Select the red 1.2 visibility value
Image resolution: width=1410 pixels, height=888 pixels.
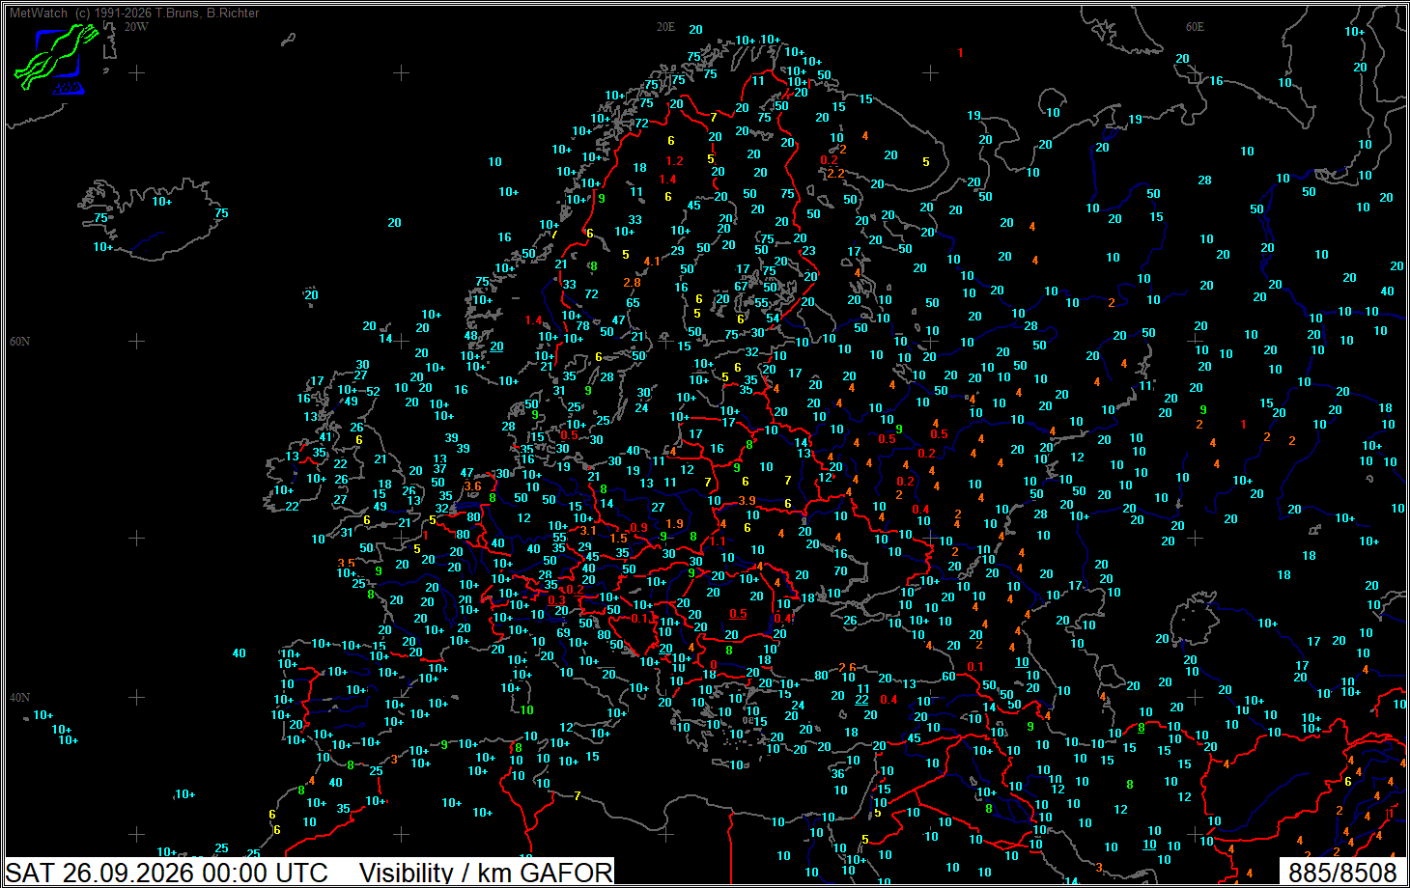point(674,161)
